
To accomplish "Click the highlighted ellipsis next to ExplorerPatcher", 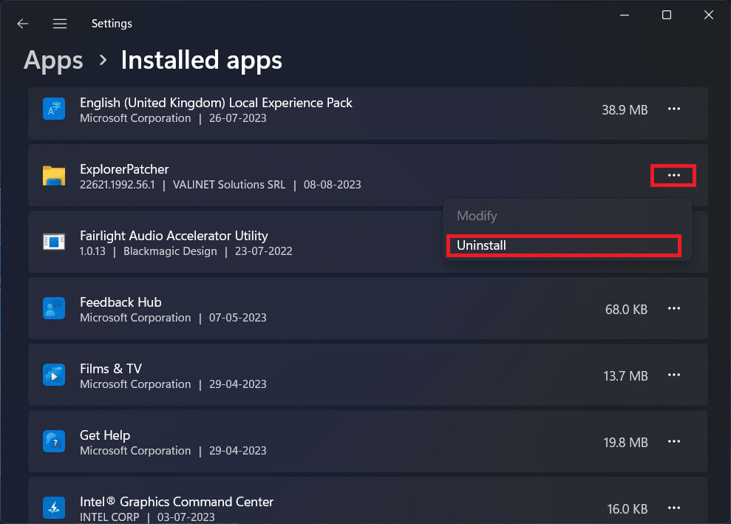I will (x=673, y=175).
